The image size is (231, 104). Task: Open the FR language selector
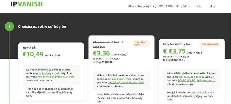(198, 6)
